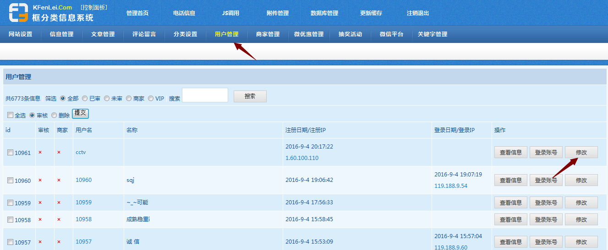Click the search text input field

pos(205,95)
